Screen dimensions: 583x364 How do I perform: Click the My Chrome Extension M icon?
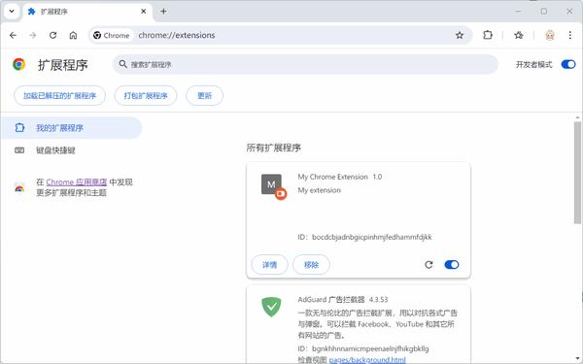pyautogui.click(x=272, y=184)
